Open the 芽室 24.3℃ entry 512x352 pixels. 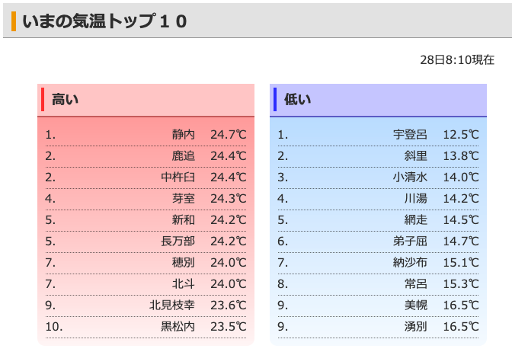(x=146, y=199)
